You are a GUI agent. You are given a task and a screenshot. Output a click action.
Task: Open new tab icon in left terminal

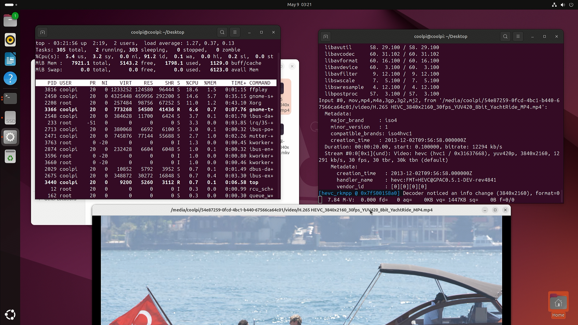42,32
